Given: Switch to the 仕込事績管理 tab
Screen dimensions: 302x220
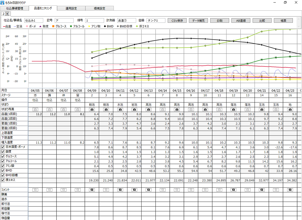Looking at the screenshot, I should click(x=14, y=8).
